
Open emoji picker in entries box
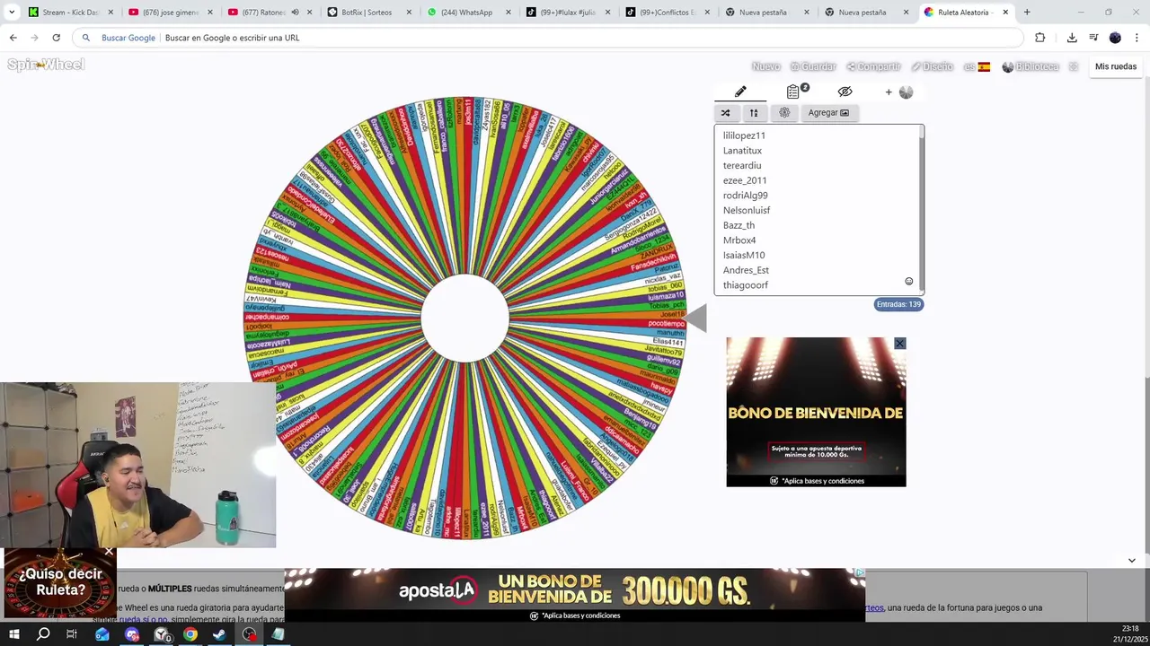pos(908,282)
